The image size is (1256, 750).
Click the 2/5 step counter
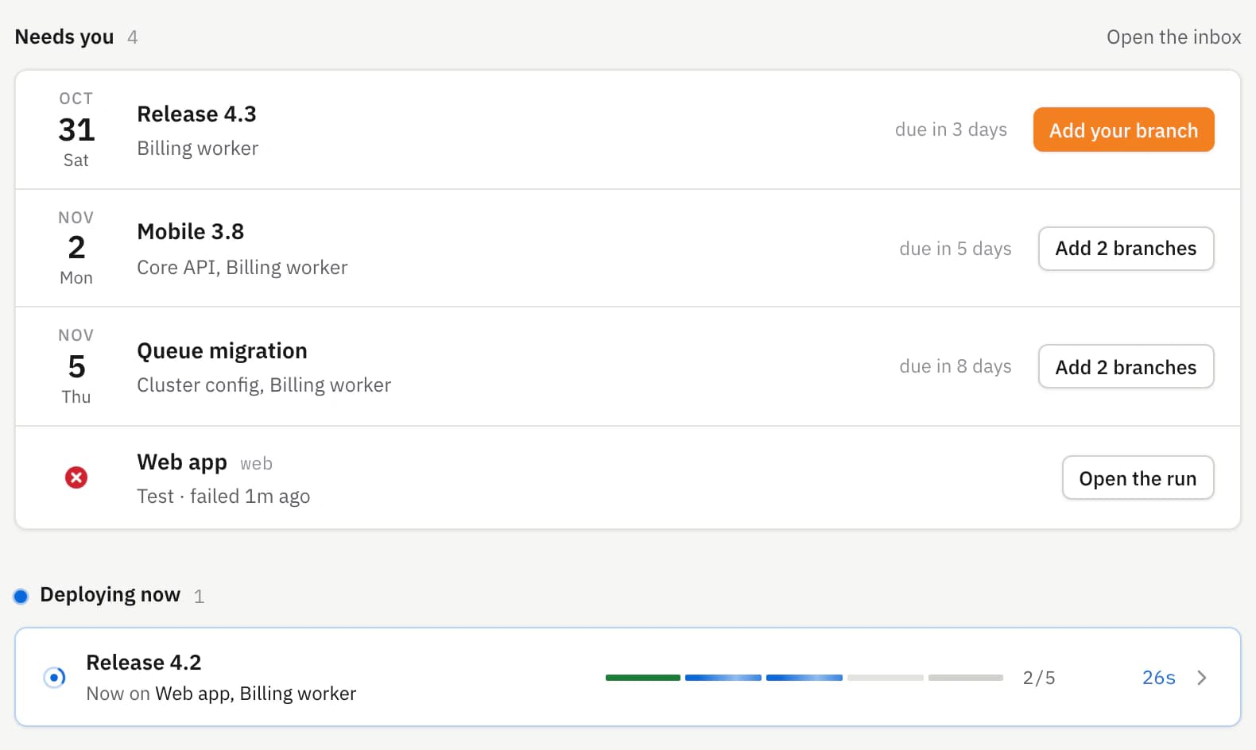1039,678
